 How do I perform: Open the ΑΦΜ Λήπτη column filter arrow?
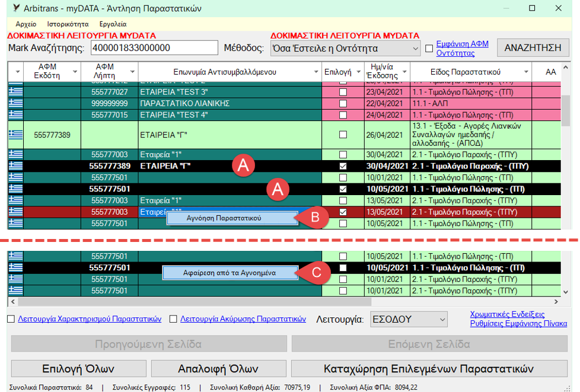point(132,72)
